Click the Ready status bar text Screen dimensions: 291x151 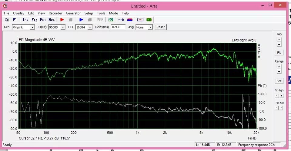point(7,145)
